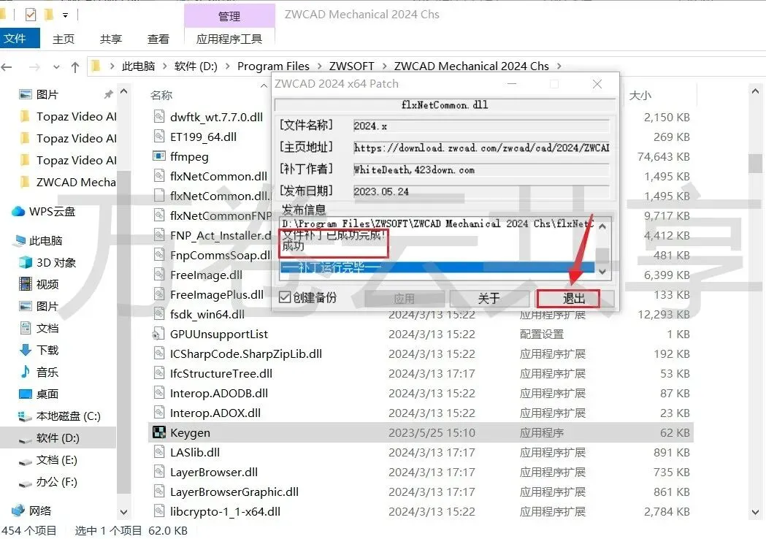
Task: Select 图片 pinned in Quick access
Action: point(47,94)
